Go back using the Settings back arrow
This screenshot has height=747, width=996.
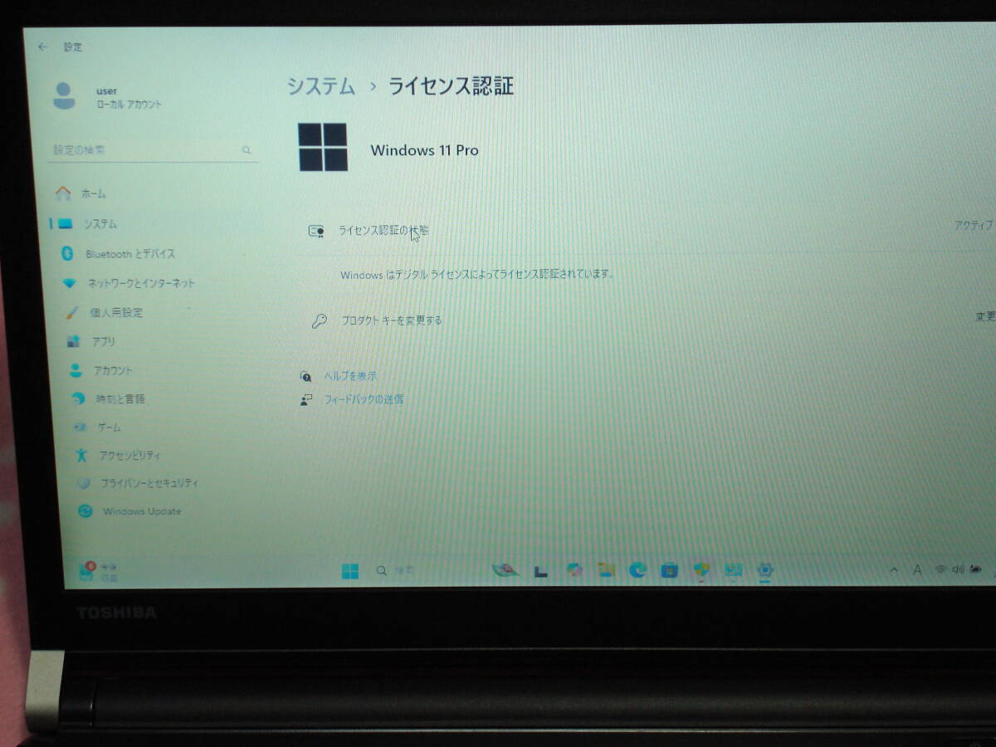[42, 47]
